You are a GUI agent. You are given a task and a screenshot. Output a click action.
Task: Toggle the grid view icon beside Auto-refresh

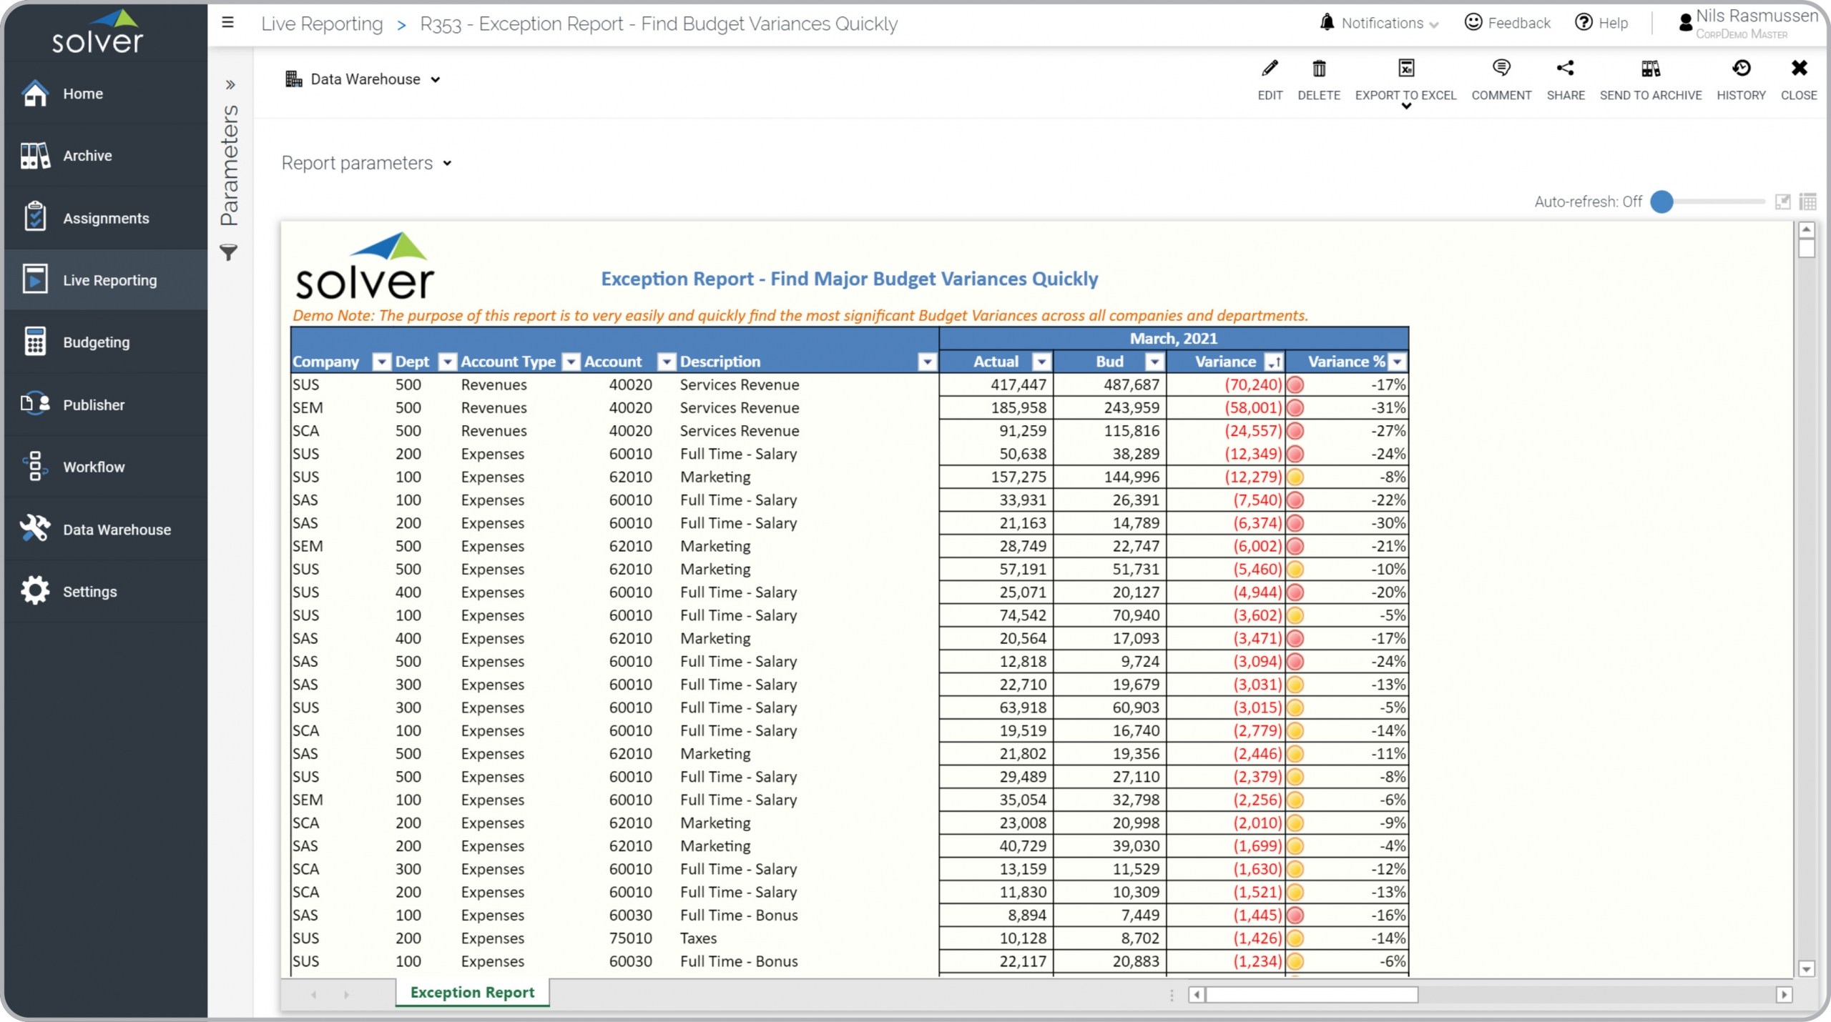(1807, 202)
